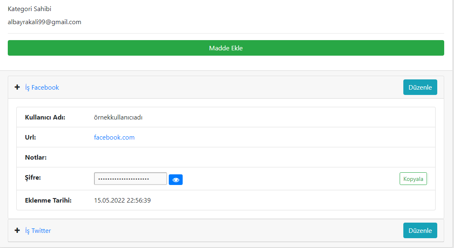
Task: Copy the password using the Kopyala button
Action: pyautogui.click(x=413, y=178)
